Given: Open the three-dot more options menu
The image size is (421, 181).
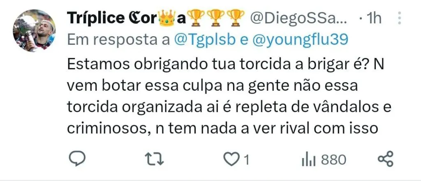Looking at the screenshot, I should [400, 18].
